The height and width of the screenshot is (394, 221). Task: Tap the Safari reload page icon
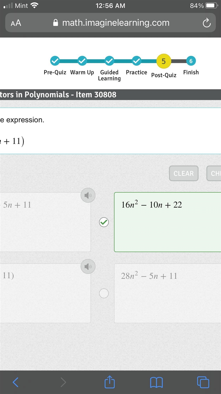tap(206, 23)
